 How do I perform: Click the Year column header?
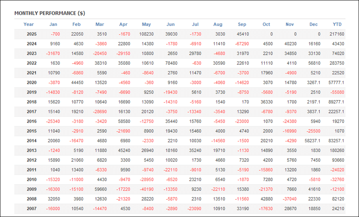click(x=29, y=24)
